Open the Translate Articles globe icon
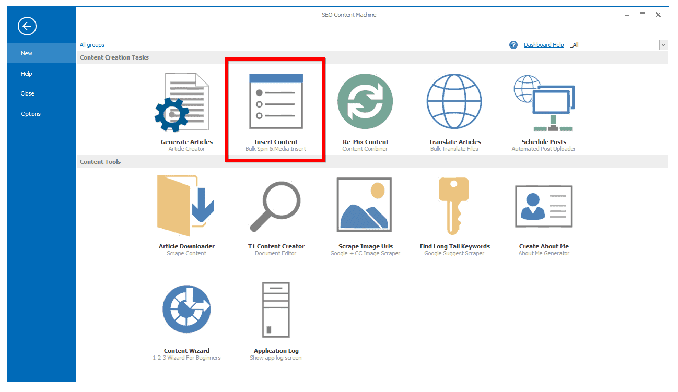Image resolution: width=678 pixels, height=392 pixels. (454, 101)
